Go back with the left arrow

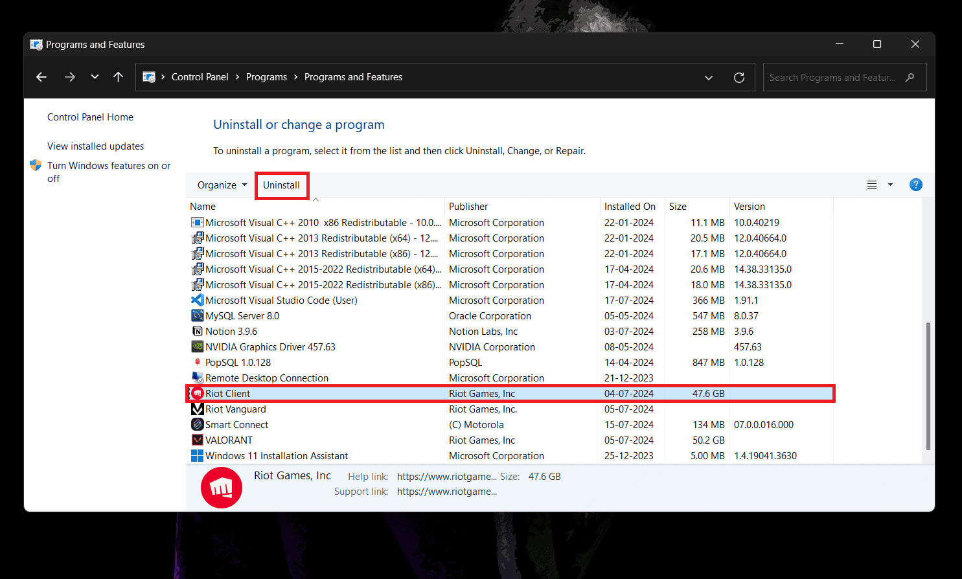click(41, 77)
